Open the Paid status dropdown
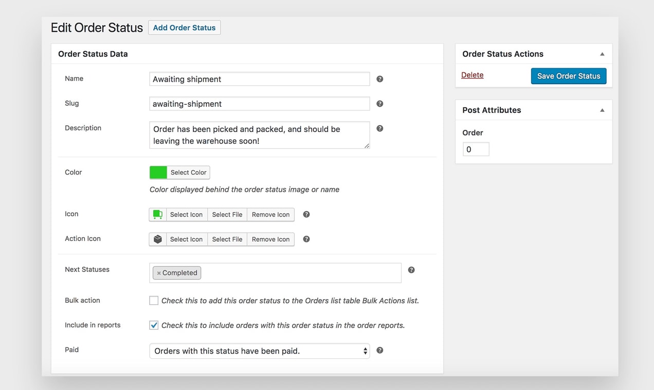Viewport: 654px width, 390px height. click(x=259, y=351)
